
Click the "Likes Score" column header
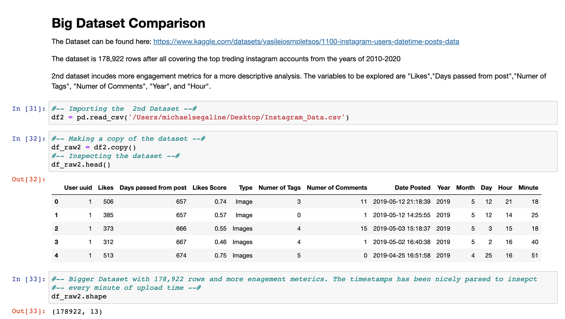209,187
